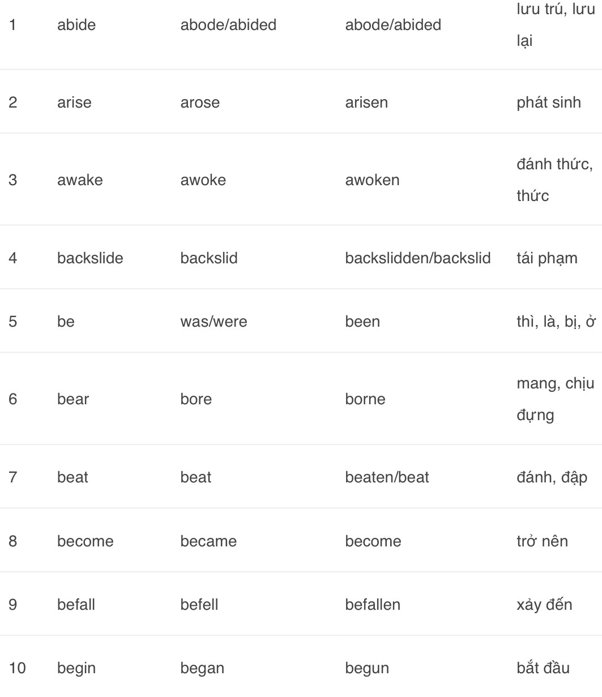The height and width of the screenshot is (697, 602).
Task: Click the meaning "trở nên"
Action: click(x=542, y=541)
